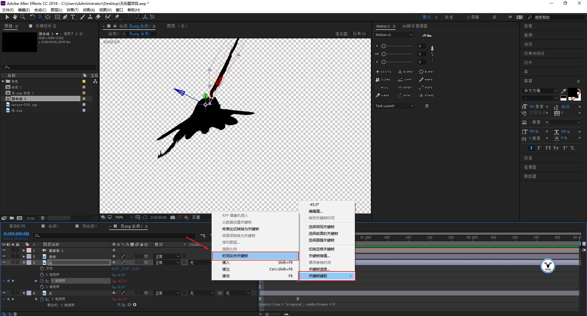Click the EXCITE button in Motion panel

point(383,72)
